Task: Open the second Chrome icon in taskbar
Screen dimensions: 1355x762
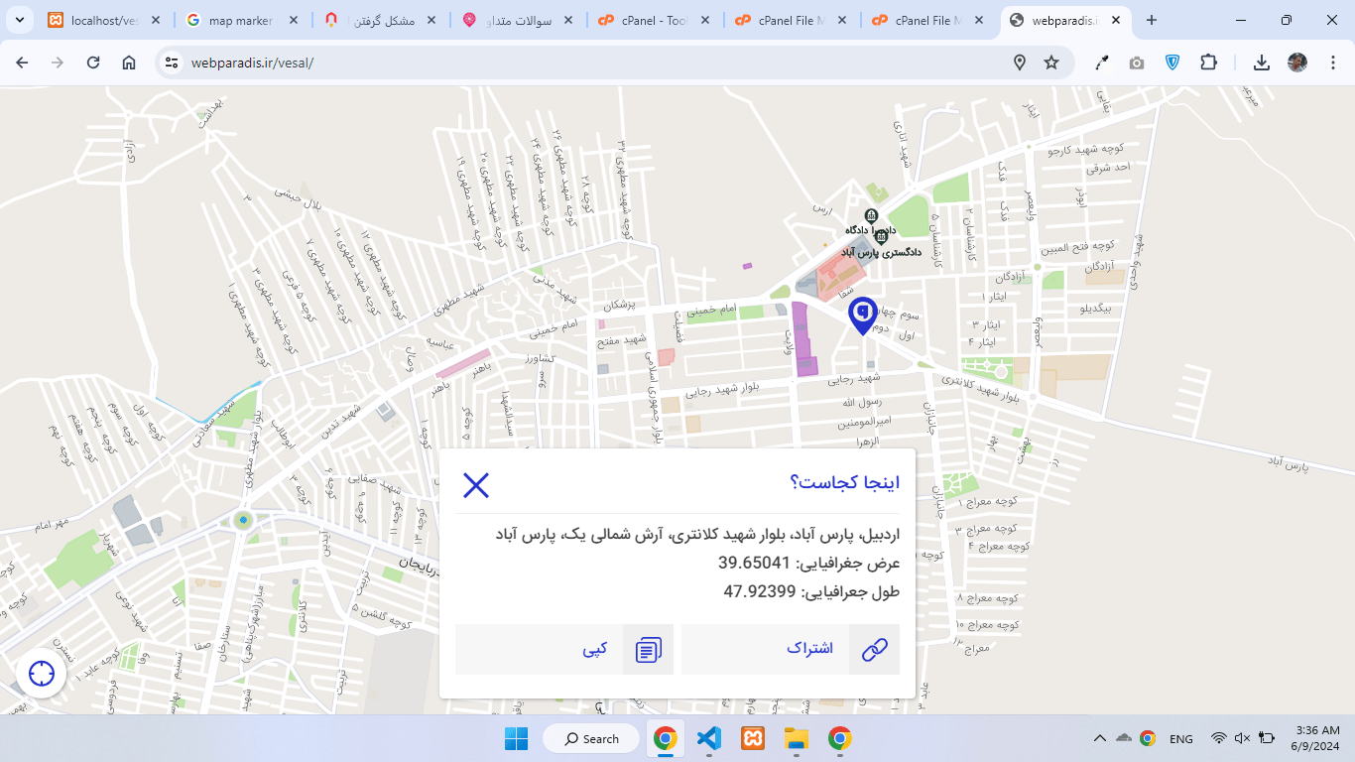Action: point(839,738)
